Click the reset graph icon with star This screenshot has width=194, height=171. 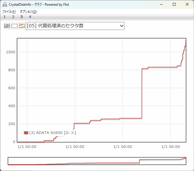point(22,26)
